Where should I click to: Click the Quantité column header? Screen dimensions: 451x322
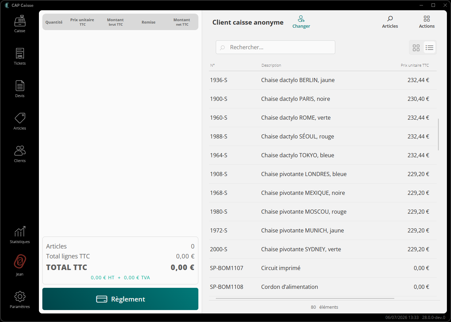point(54,22)
